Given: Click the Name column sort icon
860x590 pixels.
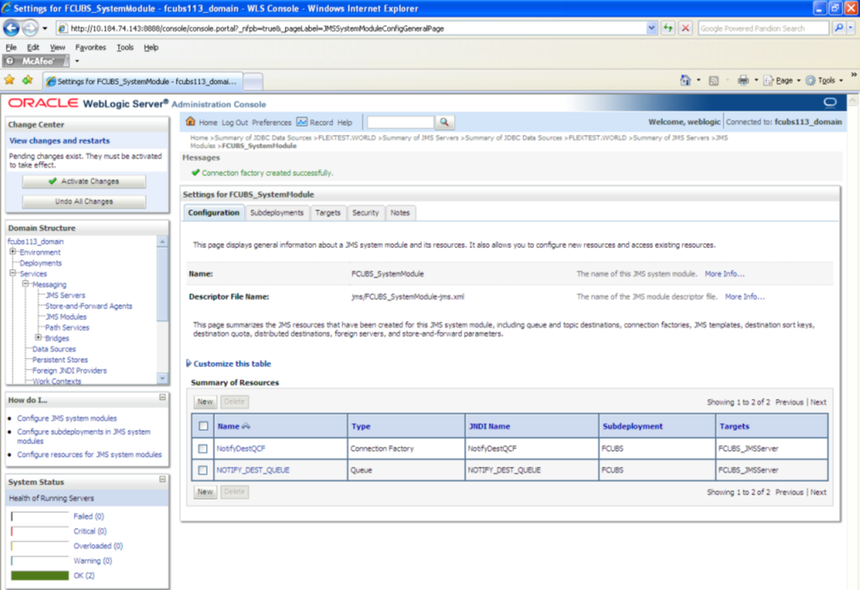Looking at the screenshot, I should (x=245, y=427).
